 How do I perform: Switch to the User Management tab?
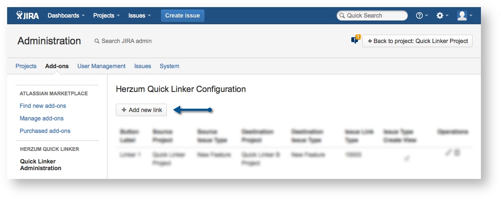pyautogui.click(x=101, y=66)
